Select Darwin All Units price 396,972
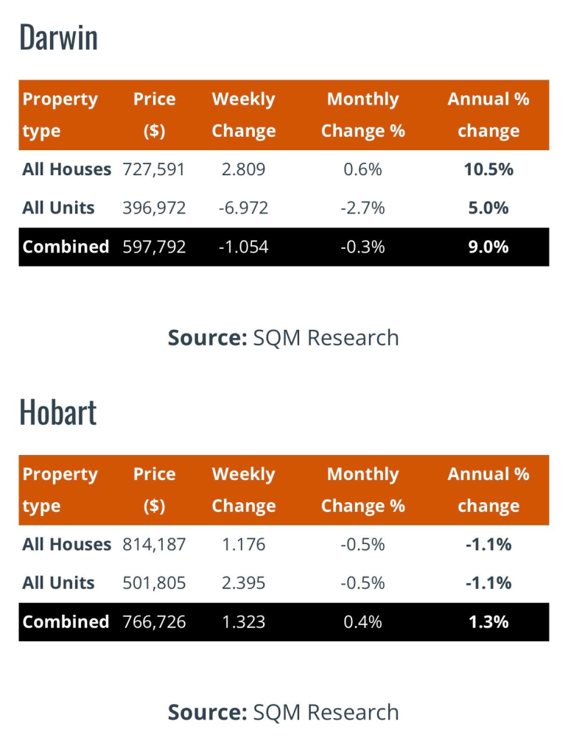The height and width of the screenshot is (754, 568). [154, 208]
